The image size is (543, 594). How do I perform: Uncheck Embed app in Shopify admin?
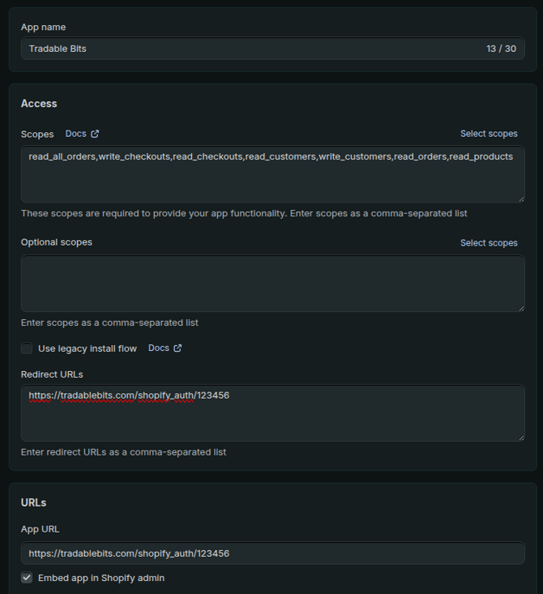click(27, 578)
